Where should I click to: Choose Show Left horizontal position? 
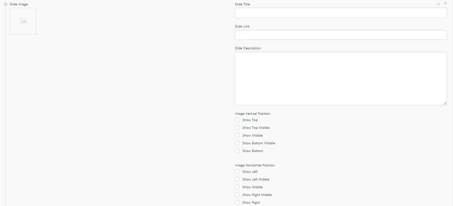[x=237, y=171]
